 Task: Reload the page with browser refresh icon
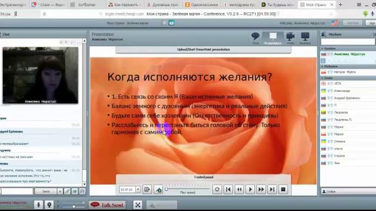click(x=45, y=14)
